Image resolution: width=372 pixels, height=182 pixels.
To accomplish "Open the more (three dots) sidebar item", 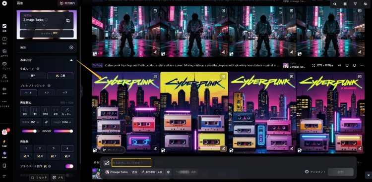I will coord(4,101).
